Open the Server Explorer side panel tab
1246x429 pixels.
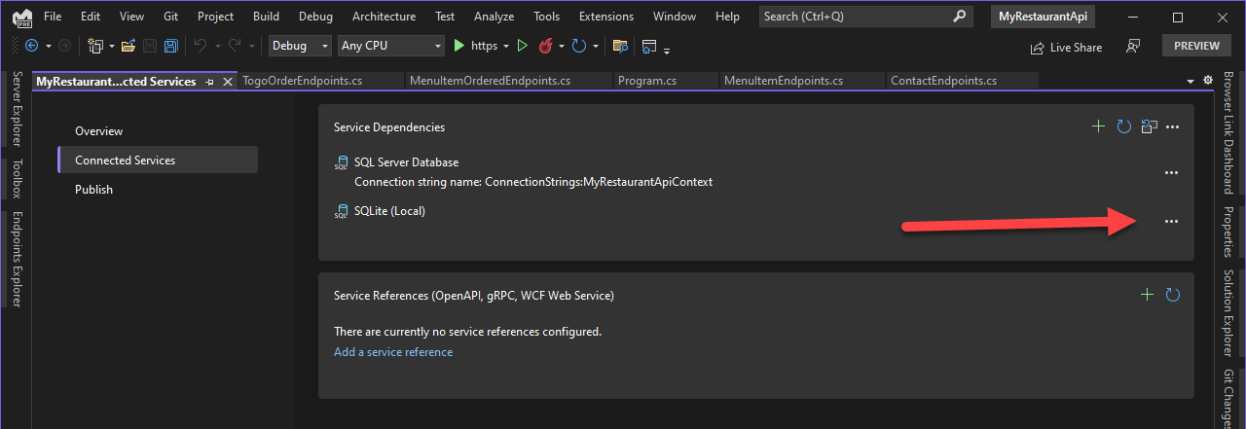(17, 110)
